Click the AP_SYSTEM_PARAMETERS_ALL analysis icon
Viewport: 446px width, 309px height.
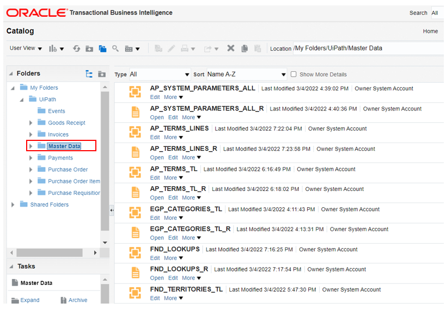click(135, 91)
